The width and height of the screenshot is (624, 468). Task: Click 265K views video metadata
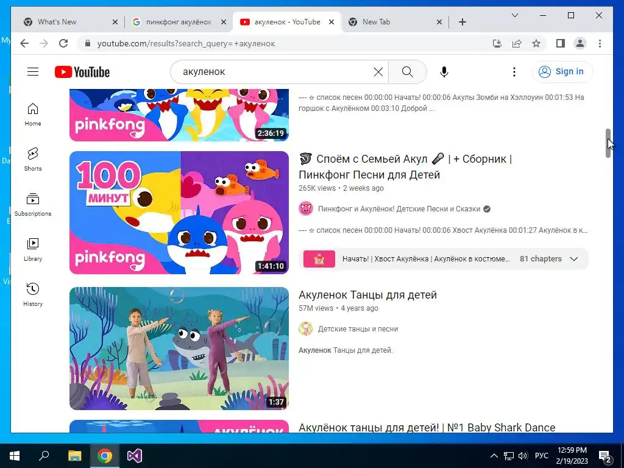tap(341, 188)
